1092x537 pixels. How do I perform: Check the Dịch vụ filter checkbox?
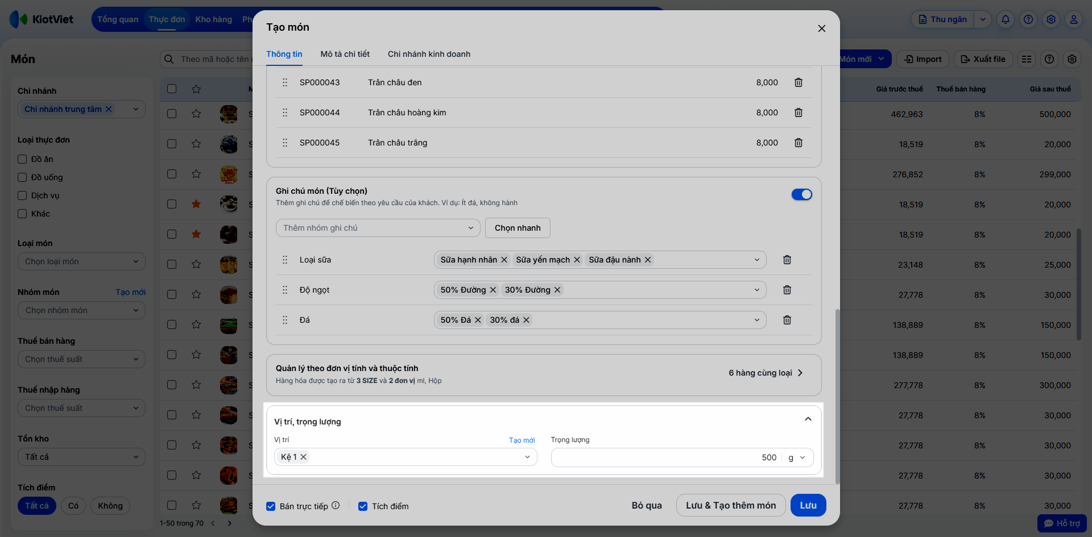[x=22, y=195]
